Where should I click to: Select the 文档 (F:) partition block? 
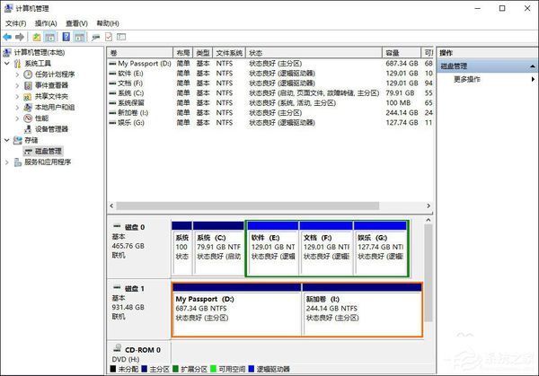pyautogui.click(x=326, y=249)
